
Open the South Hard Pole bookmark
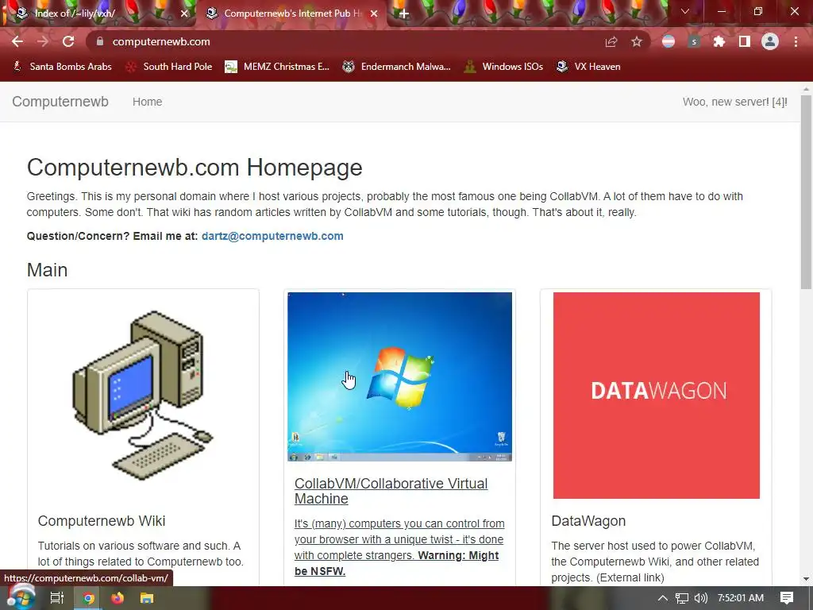click(170, 67)
